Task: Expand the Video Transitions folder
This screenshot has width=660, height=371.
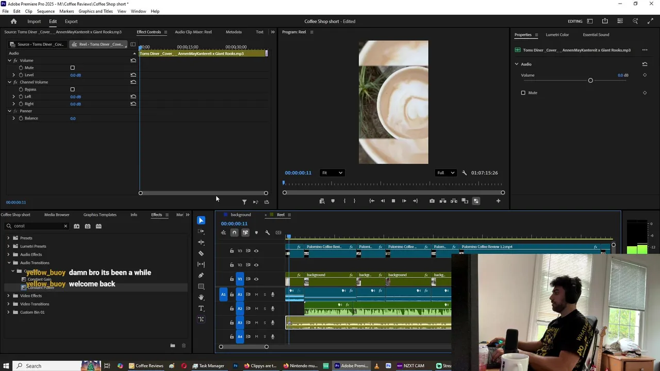Action: tap(8, 304)
